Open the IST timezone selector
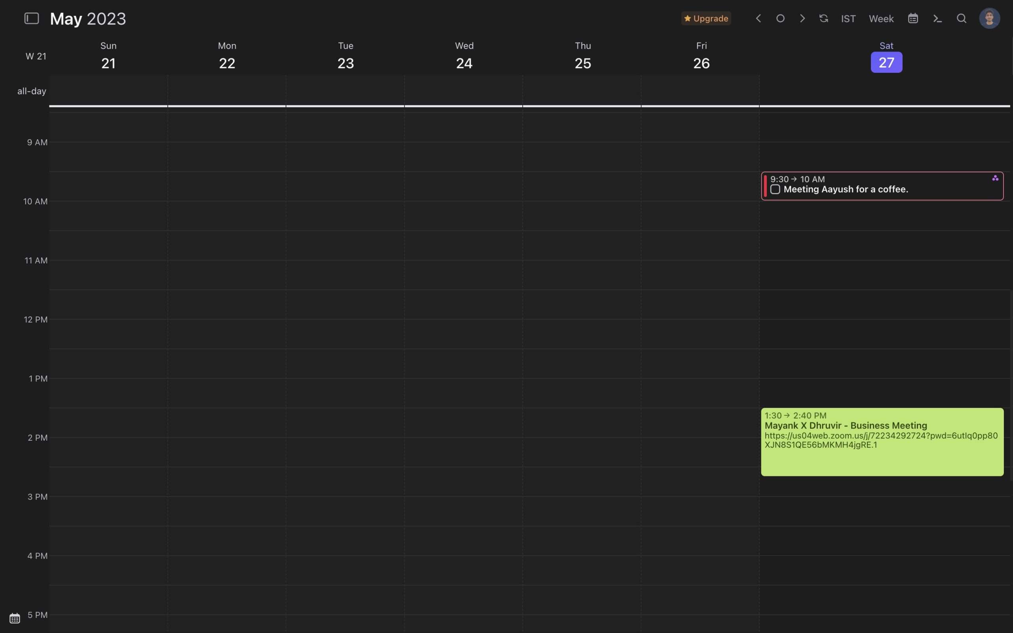This screenshot has width=1013, height=633. [x=848, y=19]
